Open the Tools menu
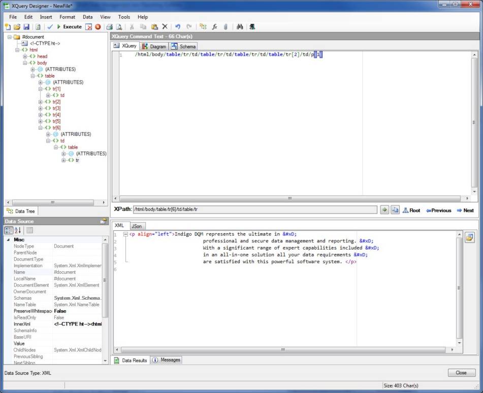483x393 pixels. 124,17
